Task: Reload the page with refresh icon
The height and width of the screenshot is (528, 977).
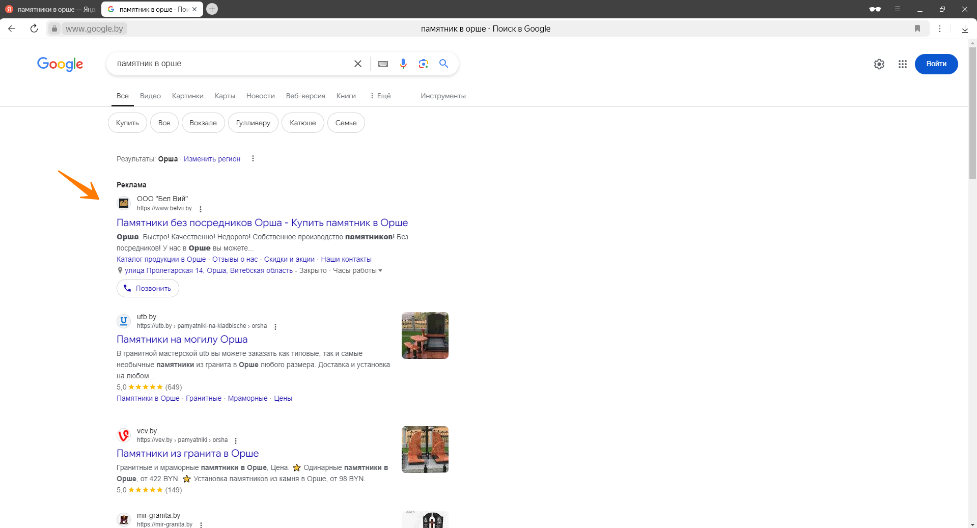Action: pyautogui.click(x=34, y=29)
